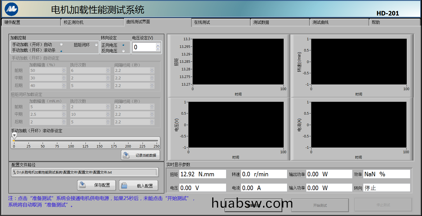Click the 手动加载 slider thumb handle
422x216 pixels.
[14, 136]
